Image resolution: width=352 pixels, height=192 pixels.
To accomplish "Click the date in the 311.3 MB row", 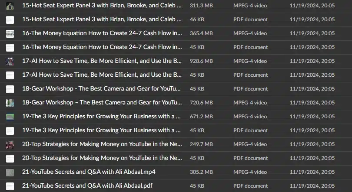I will tap(312, 6).
